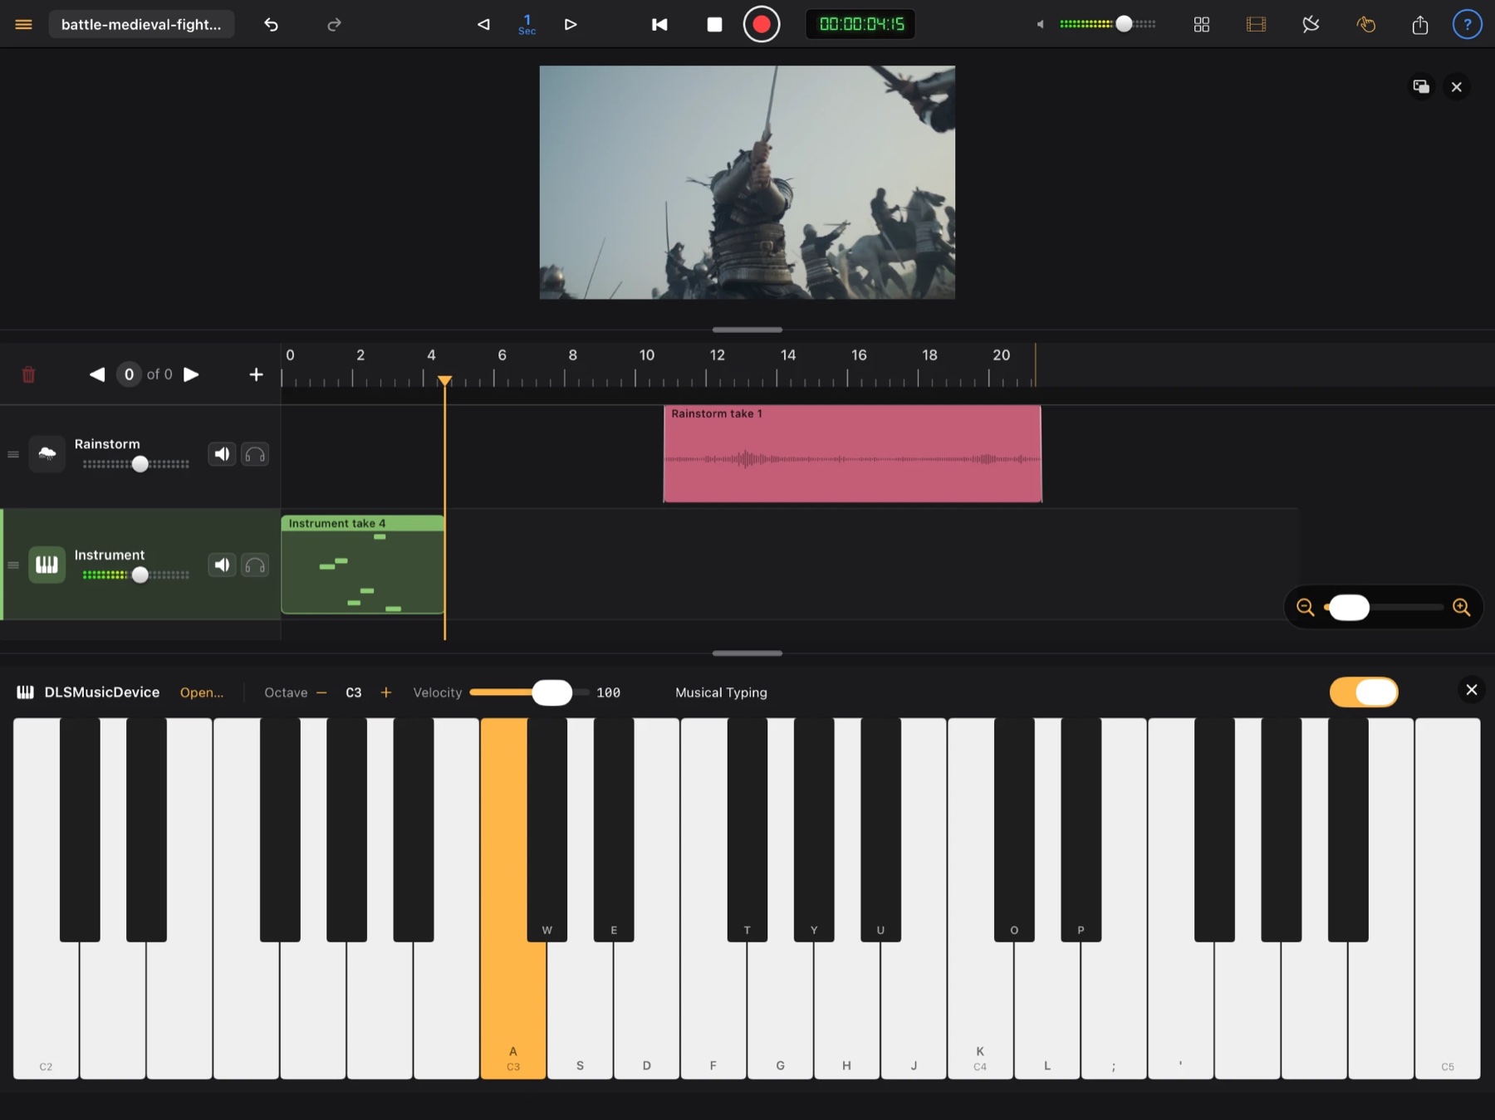
Task: Step forward one second
Action: click(571, 24)
